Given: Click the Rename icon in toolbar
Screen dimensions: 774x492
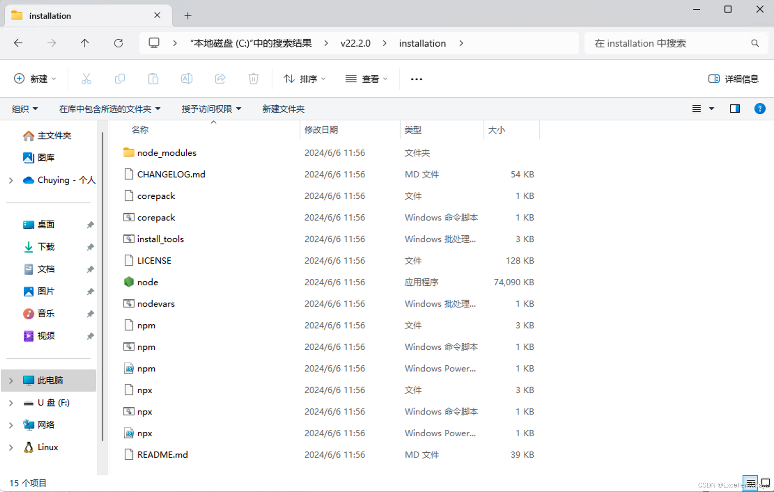Looking at the screenshot, I should coord(186,79).
